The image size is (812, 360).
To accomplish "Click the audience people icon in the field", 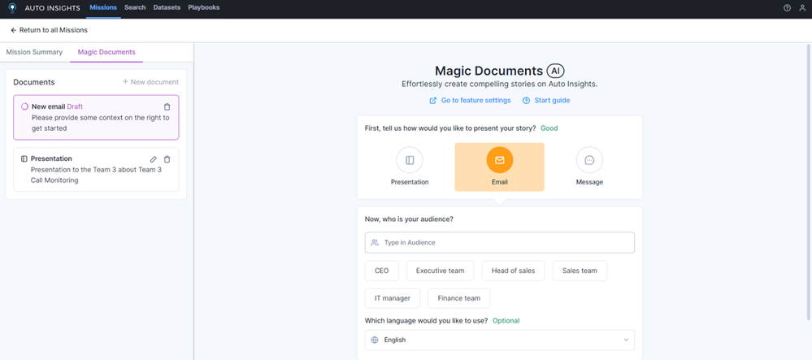I will click(375, 242).
